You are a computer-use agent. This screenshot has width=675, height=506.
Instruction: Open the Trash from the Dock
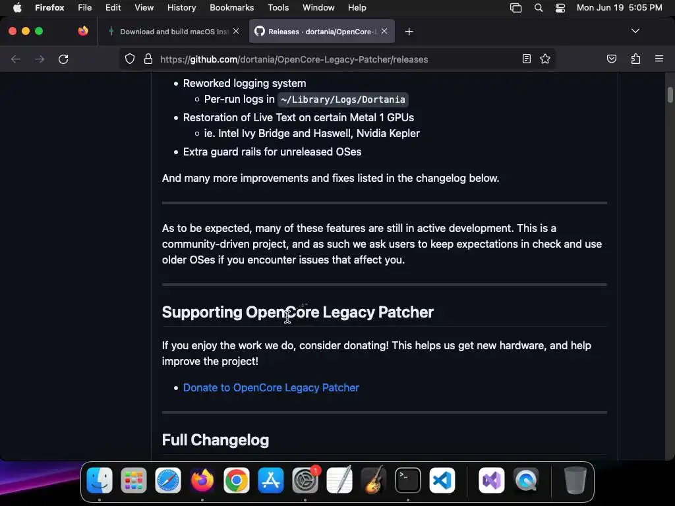tap(575, 480)
